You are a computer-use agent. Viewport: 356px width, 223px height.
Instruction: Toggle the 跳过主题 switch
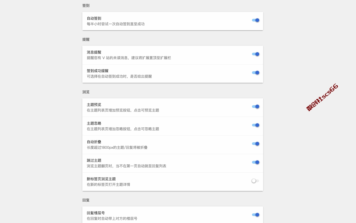pyautogui.click(x=256, y=162)
